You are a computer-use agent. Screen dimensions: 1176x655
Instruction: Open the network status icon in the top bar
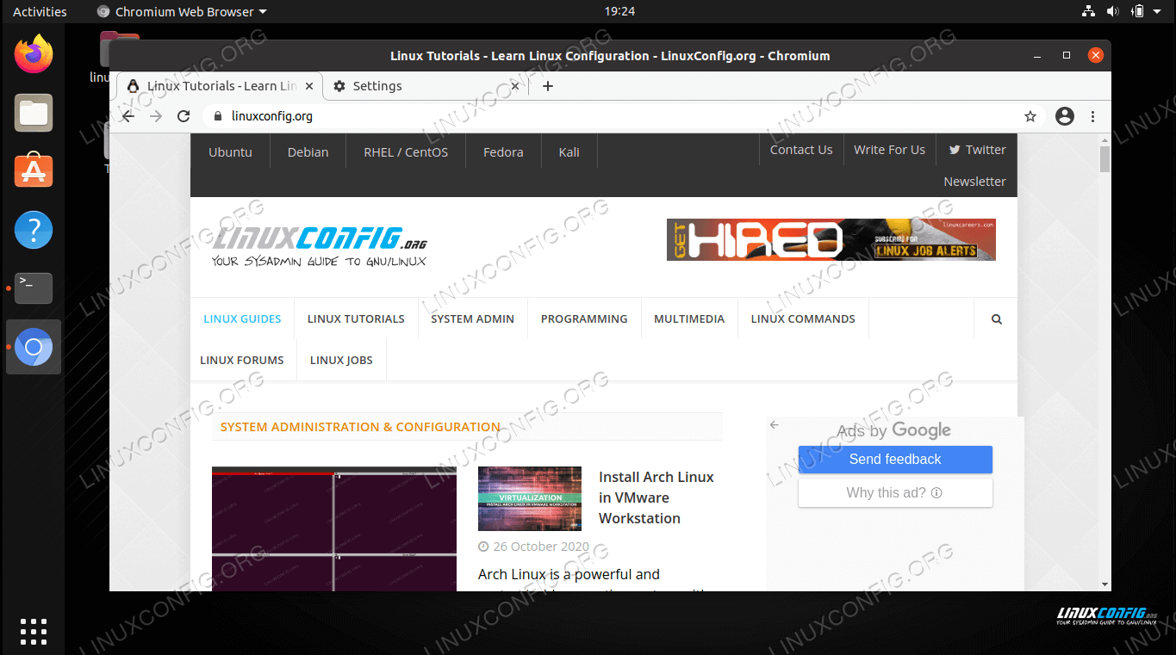click(1089, 11)
